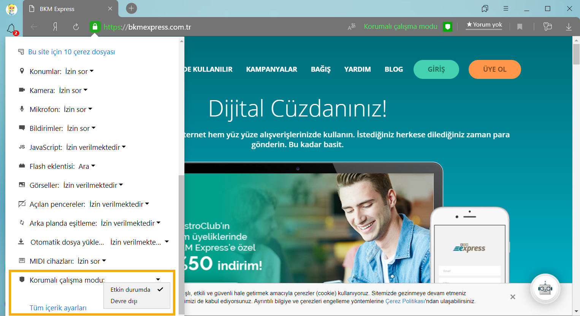Open a new tab with the plus button

tap(132, 8)
